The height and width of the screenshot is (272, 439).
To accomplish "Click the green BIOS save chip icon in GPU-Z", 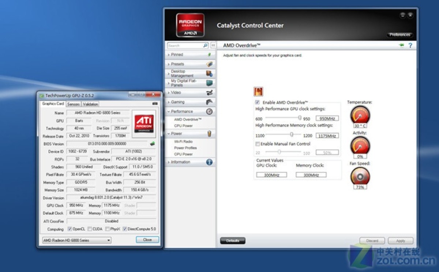I will [152, 144].
